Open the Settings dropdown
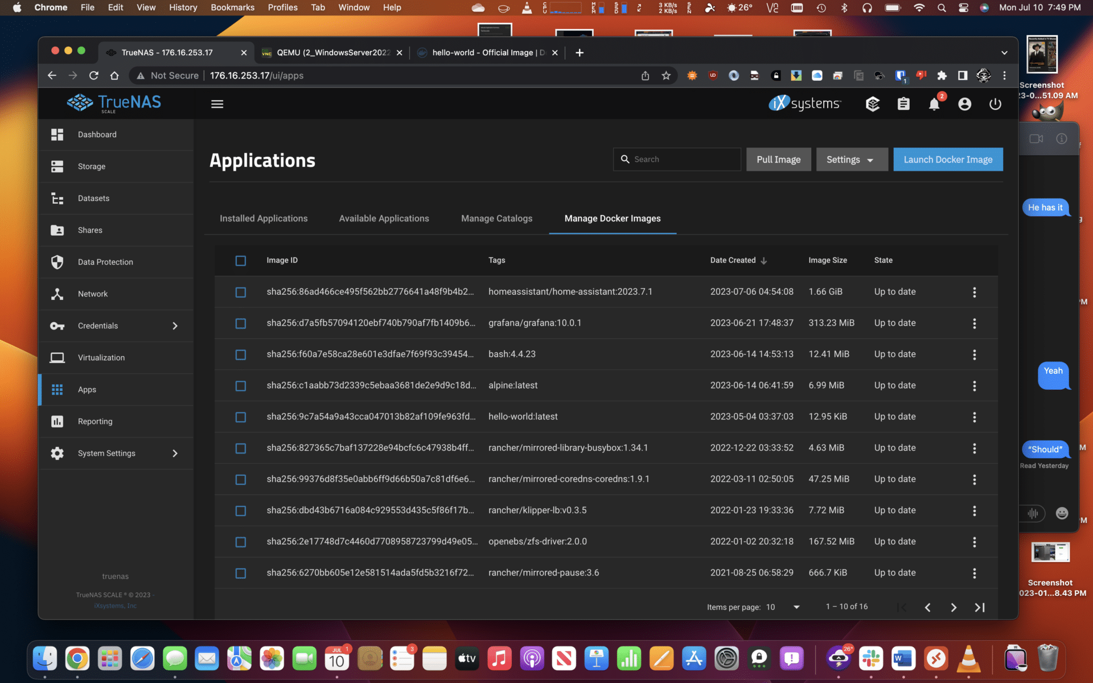This screenshot has height=683, width=1093. 852,159
